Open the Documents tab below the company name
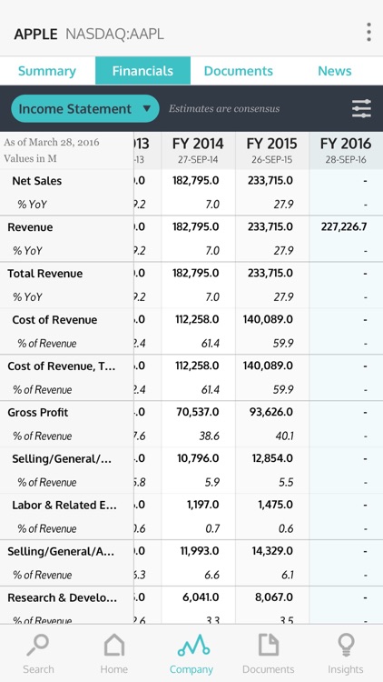Screen dimensions: 383x682 pos(239,71)
